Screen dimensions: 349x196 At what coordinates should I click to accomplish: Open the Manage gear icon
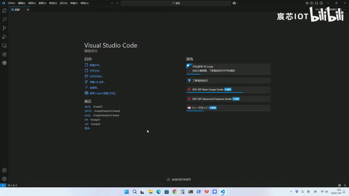4,179
